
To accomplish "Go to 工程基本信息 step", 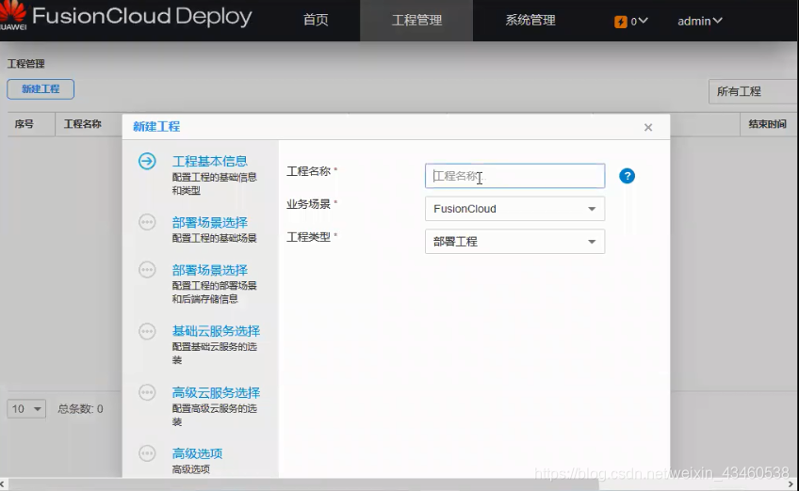I will click(x=209, y=161).
